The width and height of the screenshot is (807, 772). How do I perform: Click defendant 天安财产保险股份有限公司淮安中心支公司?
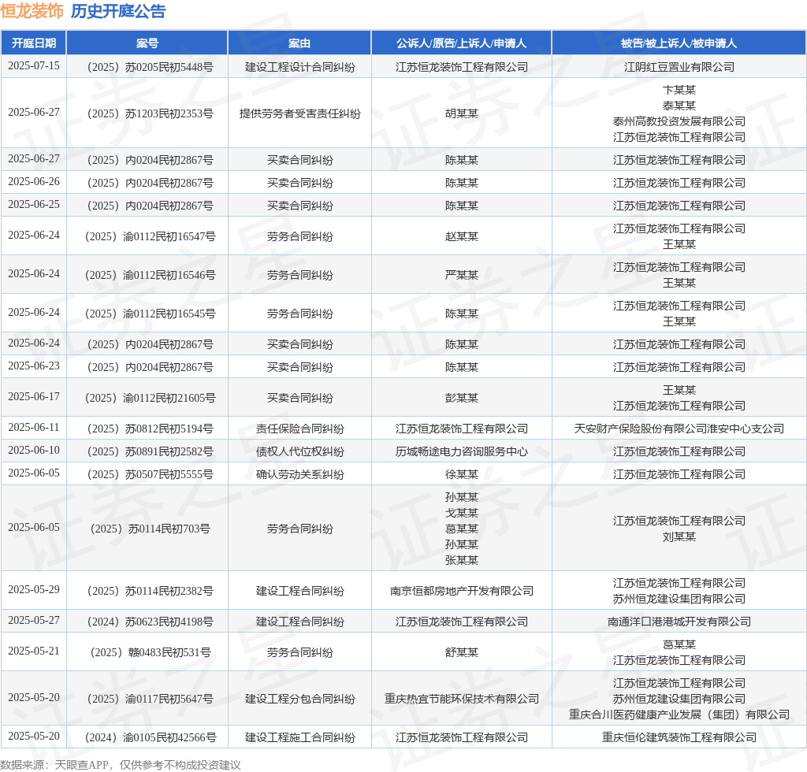(679, 429)
